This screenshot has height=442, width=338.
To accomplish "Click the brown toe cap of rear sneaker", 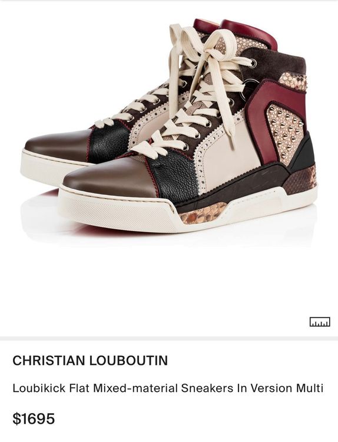I will click(58, 145).
